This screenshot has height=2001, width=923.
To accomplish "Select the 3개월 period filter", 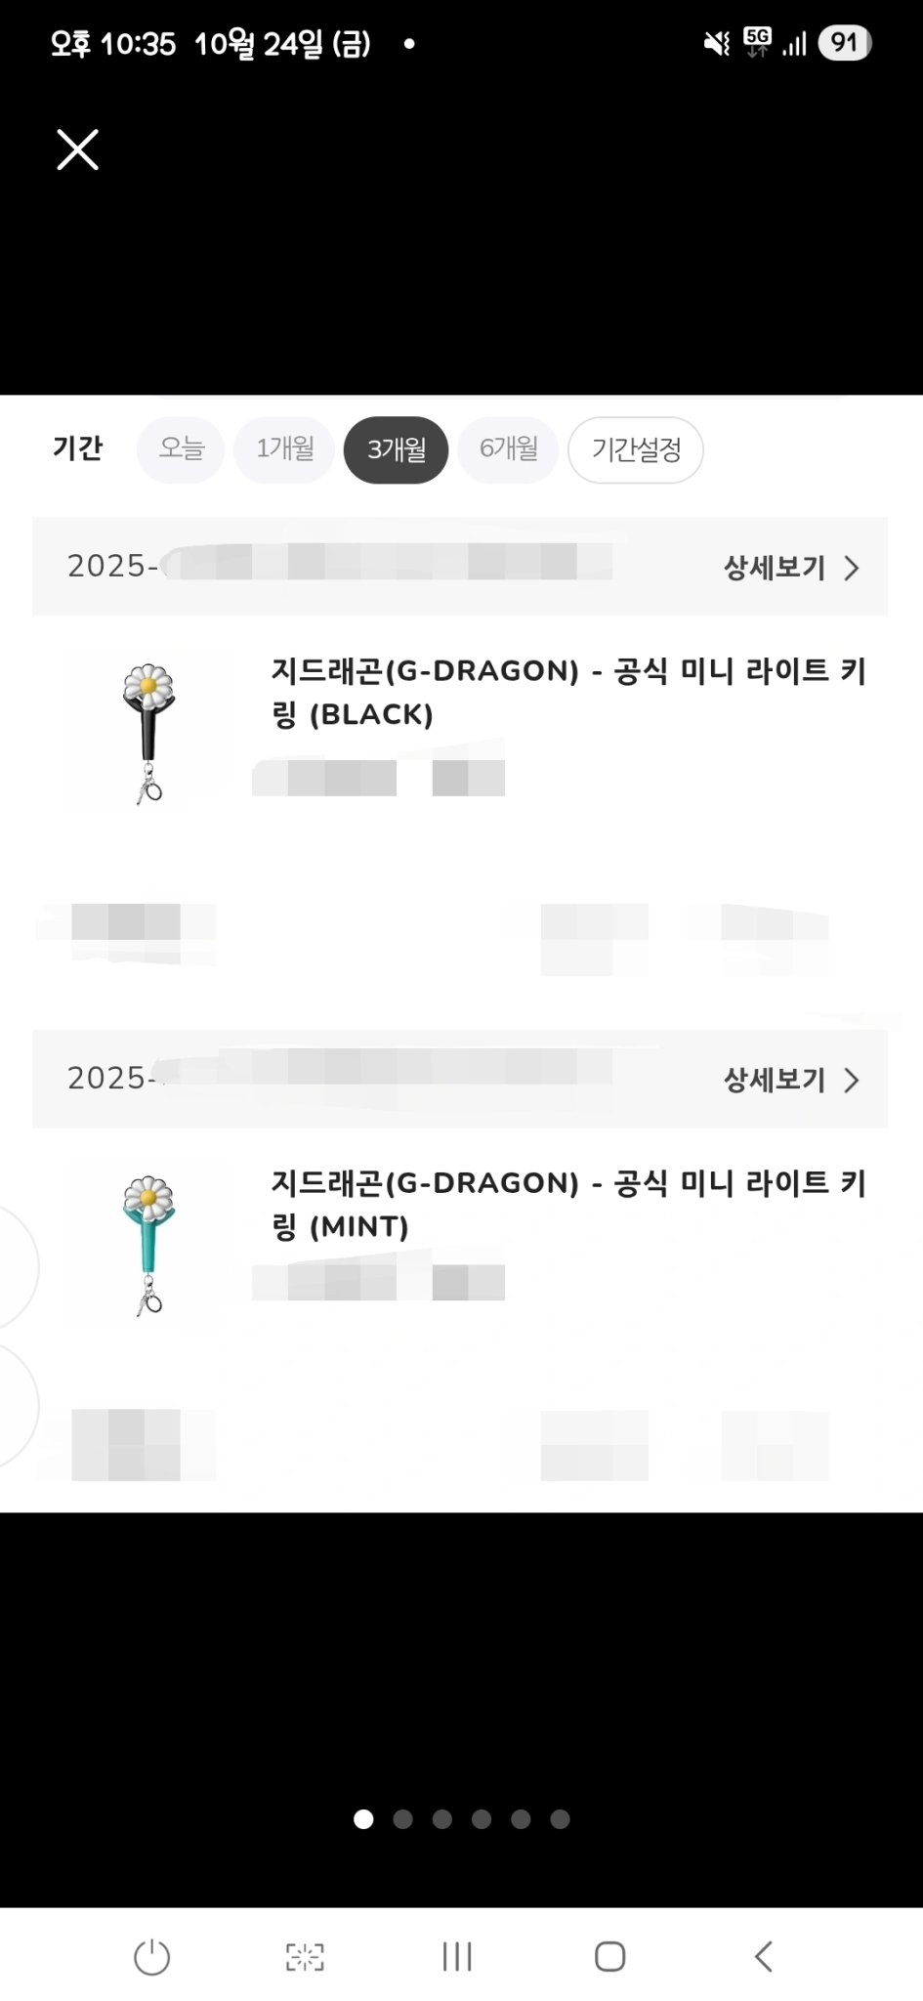I will [396, 449].
